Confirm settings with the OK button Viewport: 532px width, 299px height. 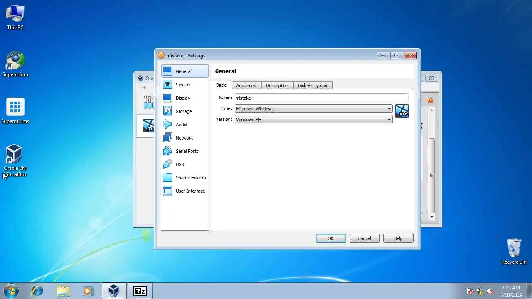[x=331, y=238]
